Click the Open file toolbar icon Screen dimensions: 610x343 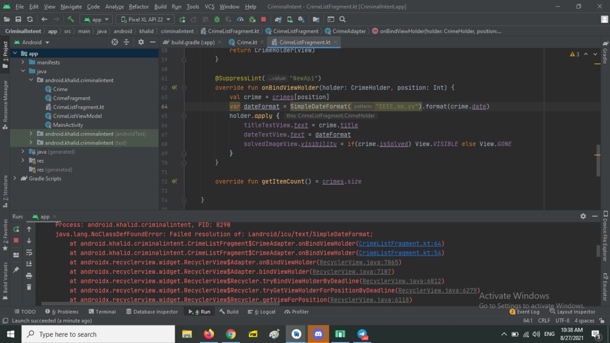[7, 19]
